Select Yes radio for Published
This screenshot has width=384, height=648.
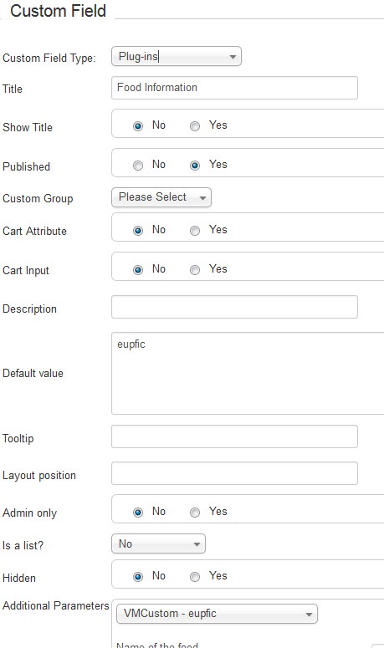pos(195,166)
